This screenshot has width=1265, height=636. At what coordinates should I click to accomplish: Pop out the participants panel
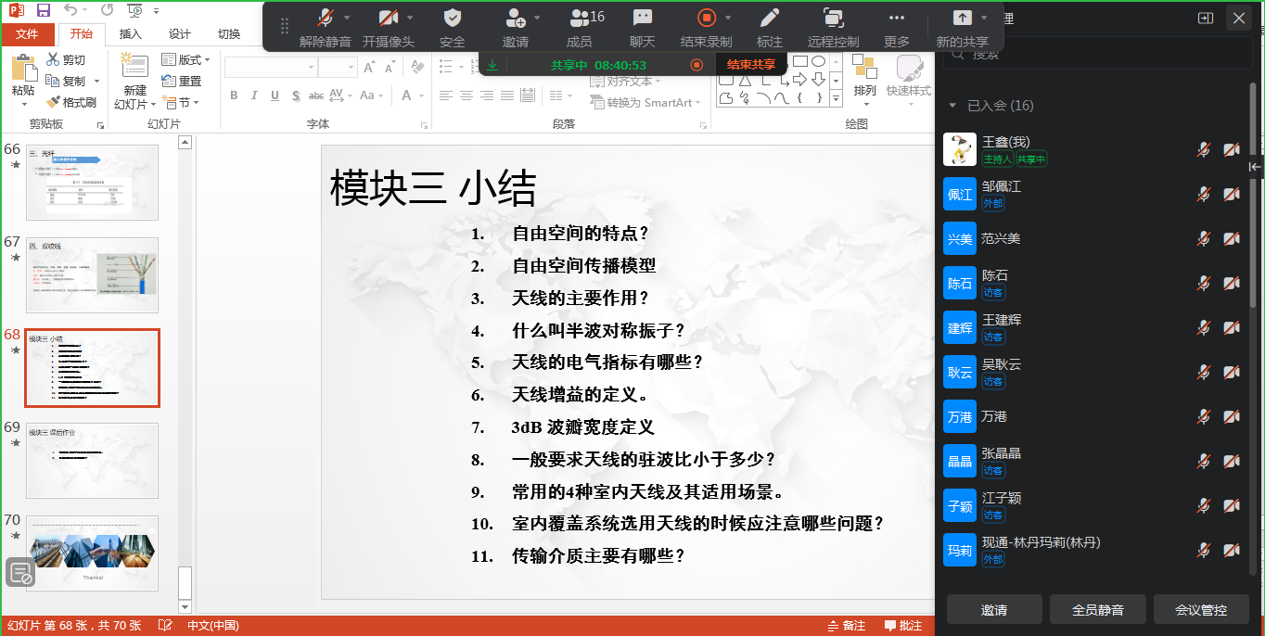tap(1205, 17)
